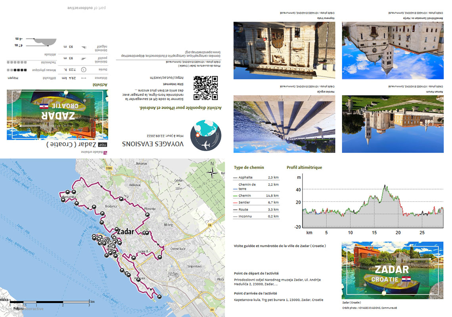Click the red Sentier legend line

point(235,203)
